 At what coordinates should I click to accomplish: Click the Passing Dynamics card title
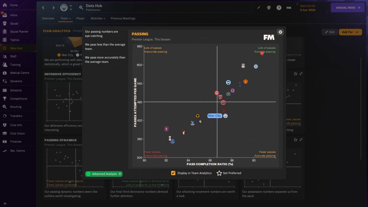[60, 140]
